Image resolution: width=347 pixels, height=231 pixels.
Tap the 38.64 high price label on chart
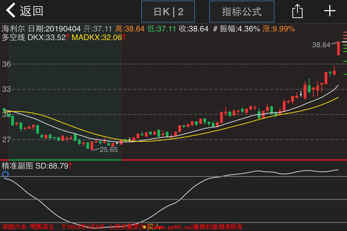pyautogui.click(x=321, y=45)
